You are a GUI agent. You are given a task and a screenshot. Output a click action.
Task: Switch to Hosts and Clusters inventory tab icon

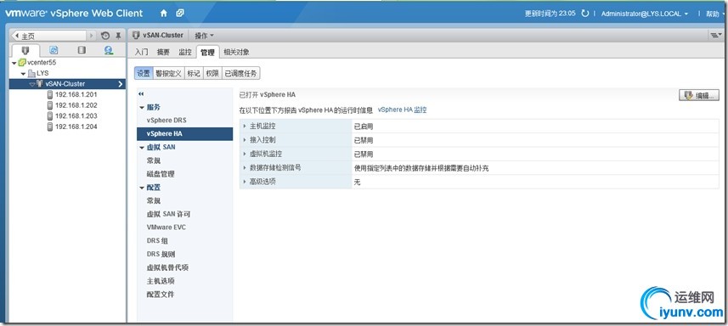(25, 50)
